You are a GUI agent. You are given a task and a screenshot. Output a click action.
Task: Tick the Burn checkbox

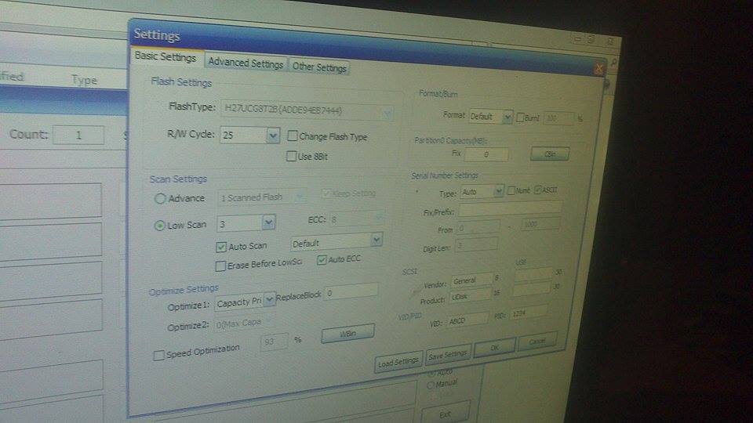tap(519, 117)
